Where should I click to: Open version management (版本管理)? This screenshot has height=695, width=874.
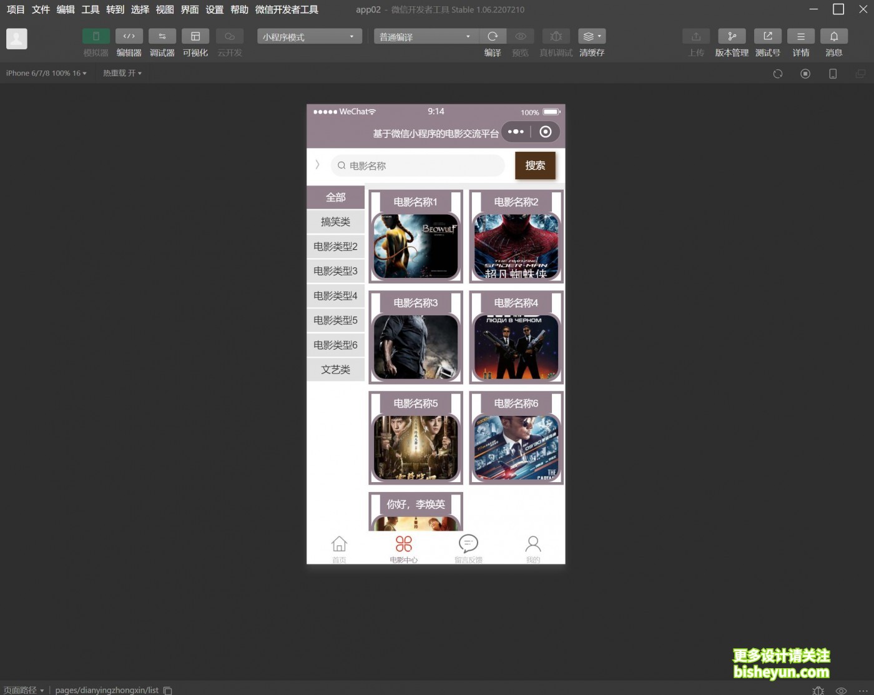coord(732,36)
